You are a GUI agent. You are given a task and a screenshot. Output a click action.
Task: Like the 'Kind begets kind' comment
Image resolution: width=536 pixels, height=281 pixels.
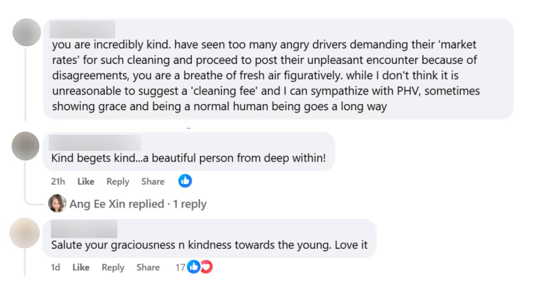coord(86,182)
